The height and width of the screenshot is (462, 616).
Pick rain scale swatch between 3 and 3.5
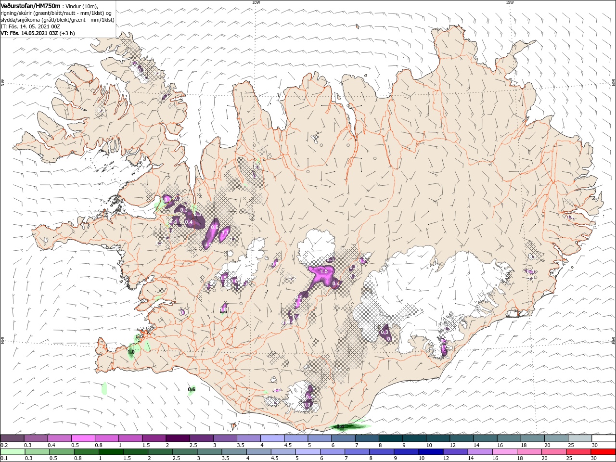coord(209,452)
